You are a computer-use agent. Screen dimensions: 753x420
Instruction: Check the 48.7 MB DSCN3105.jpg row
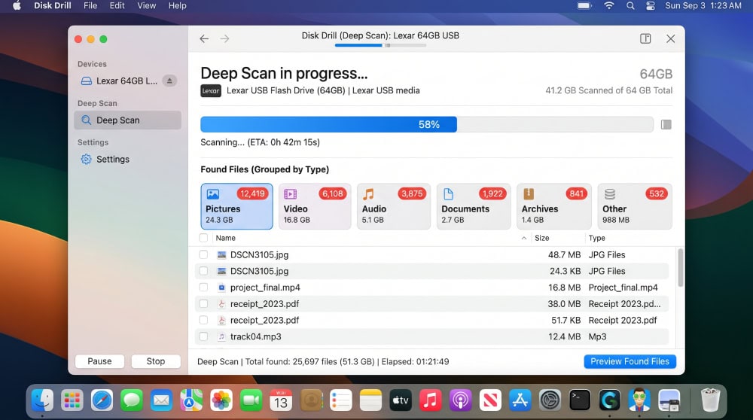click(203, 255)
